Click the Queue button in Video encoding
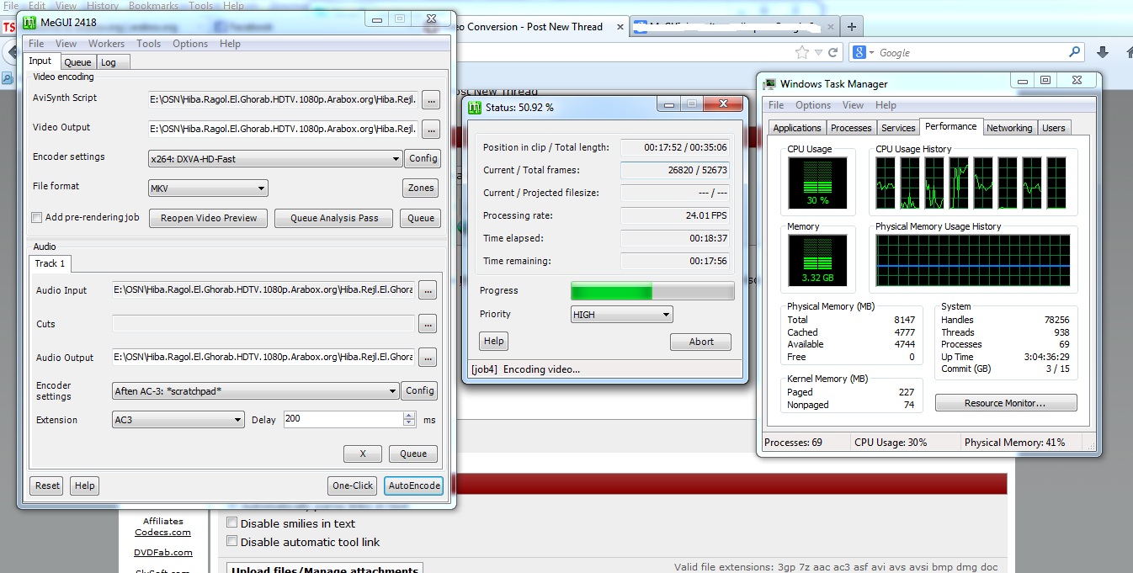The width and height of the screenshot is (1133, 573). 421,218
